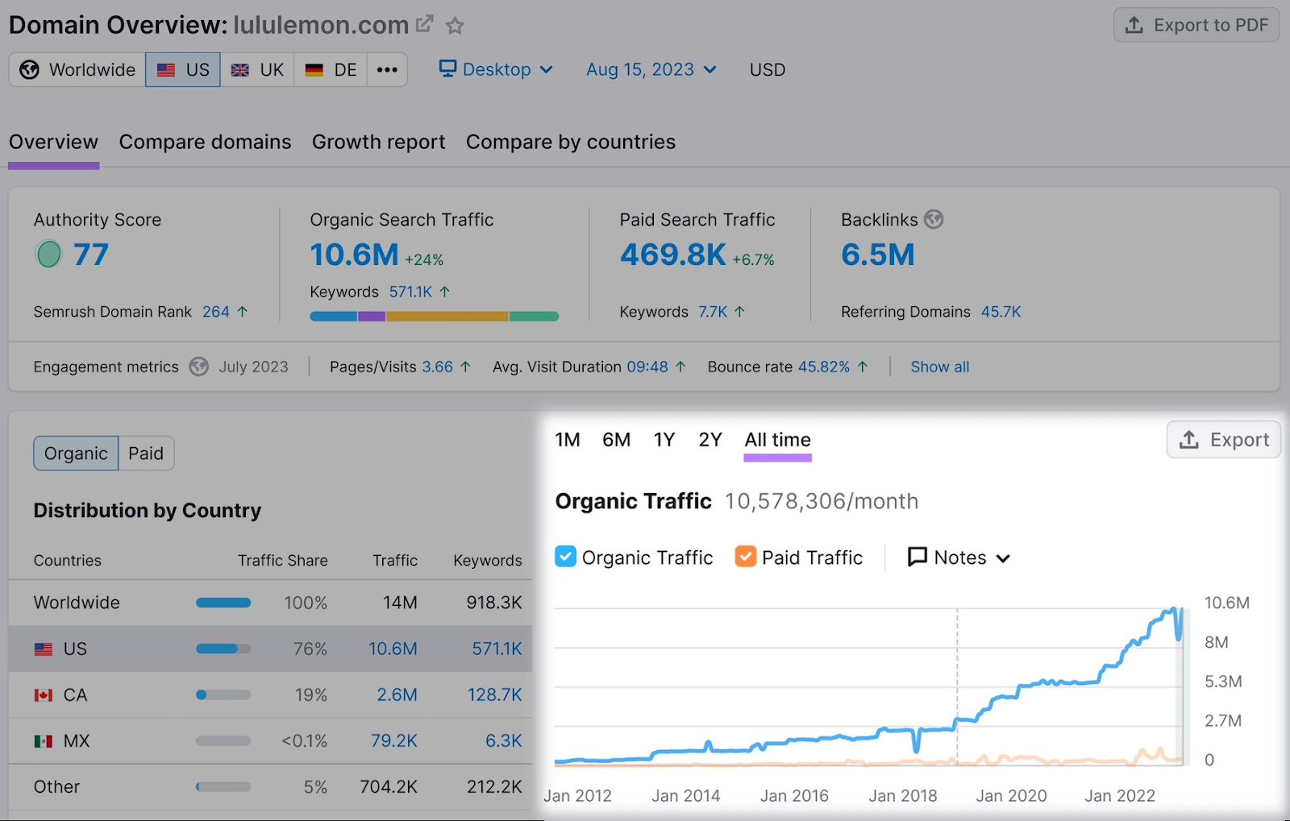1290x821 pixels.
Task: Click Worldwide row in country table
Action: [270, 603]
